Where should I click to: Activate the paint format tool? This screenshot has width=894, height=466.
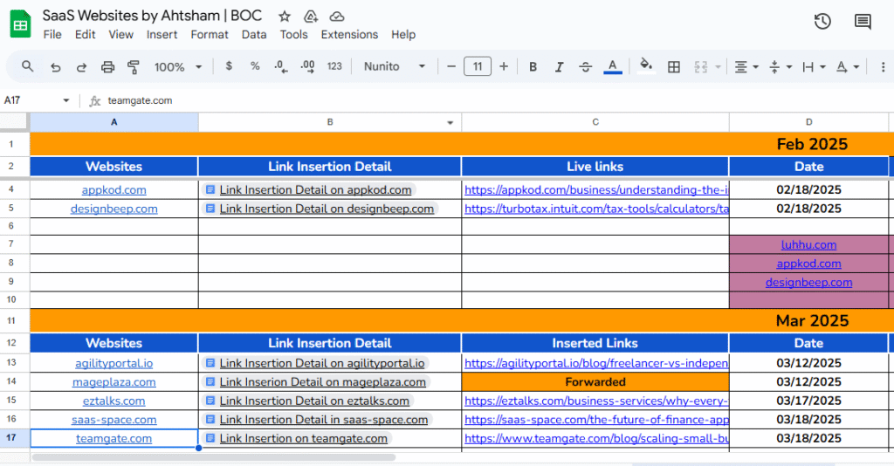click(x=134, y=67)
